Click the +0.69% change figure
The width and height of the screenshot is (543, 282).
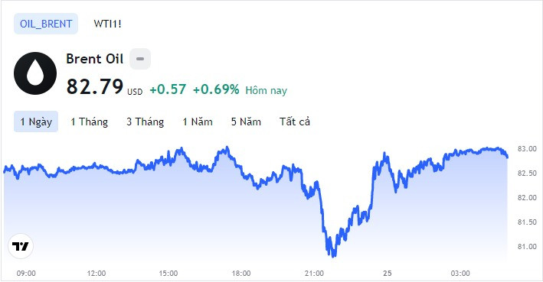216,89
